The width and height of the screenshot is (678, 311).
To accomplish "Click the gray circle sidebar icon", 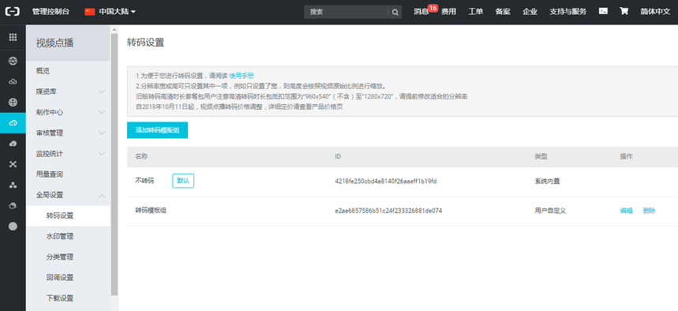I will [x=13, y=227].
